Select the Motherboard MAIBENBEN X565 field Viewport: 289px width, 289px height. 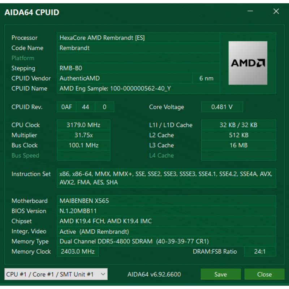coord(167,201)
